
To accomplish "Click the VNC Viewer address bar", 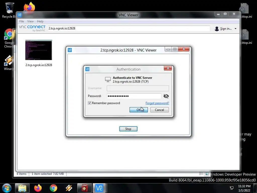I will click(129, 28).
